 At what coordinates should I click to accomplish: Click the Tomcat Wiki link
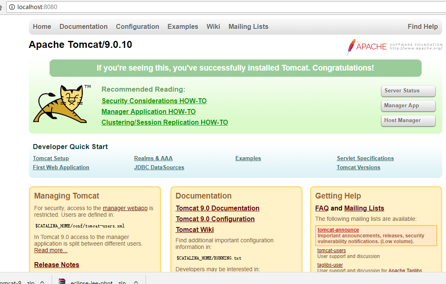click(195, 230)
